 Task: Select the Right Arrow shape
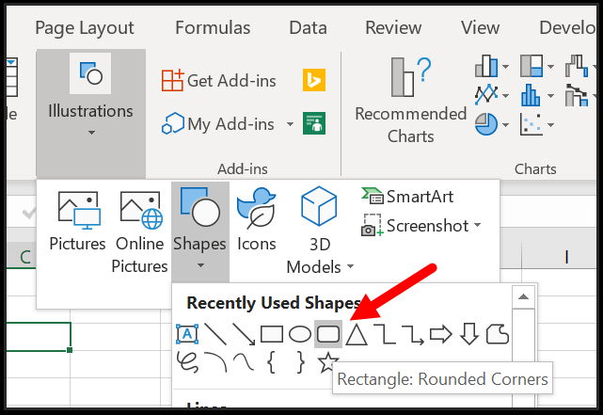pos(440,334)
